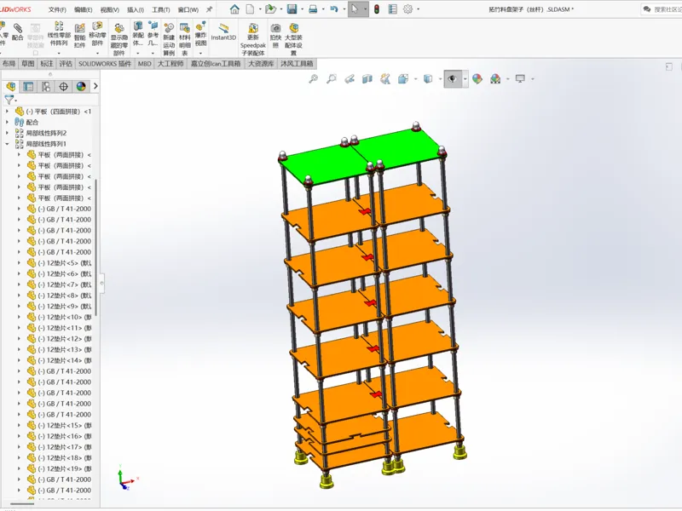The width and height of the screenshot is (682, 511).
Task: Click the Rebuild traffic light icon
Action: coord(377,9)
